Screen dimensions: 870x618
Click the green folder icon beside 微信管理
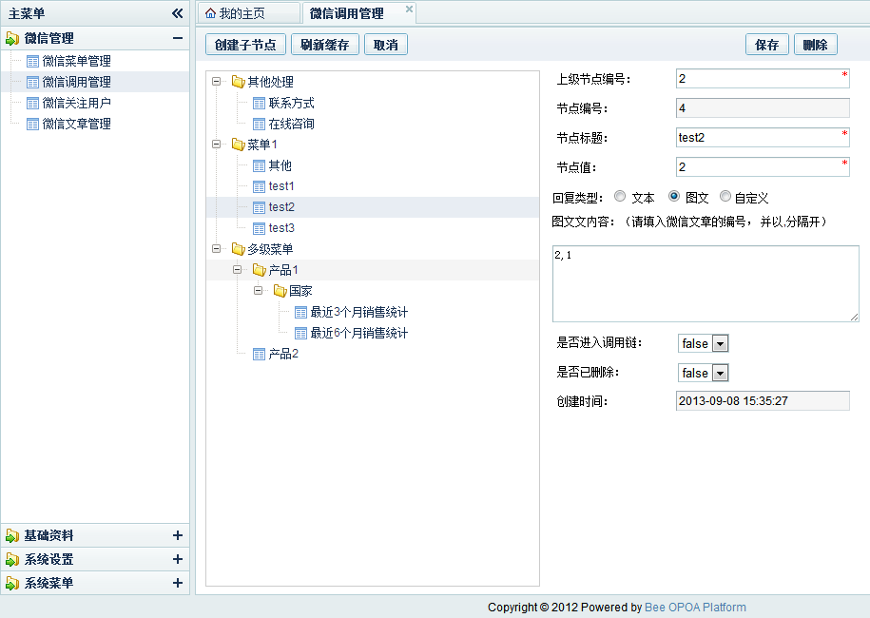click(x=11, y=38)
